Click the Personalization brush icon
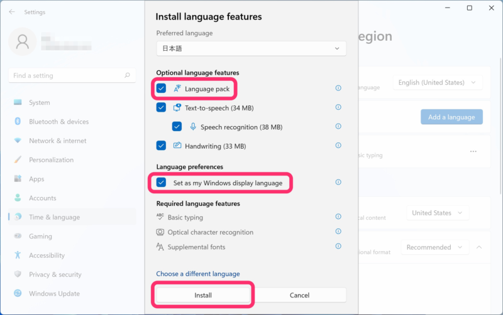The image size is (503, 315). pyautogui.click(x=18, y=159)
